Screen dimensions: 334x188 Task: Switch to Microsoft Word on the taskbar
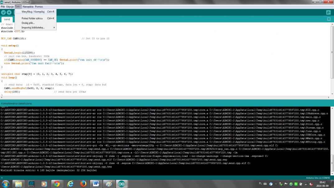pos(96,184)
